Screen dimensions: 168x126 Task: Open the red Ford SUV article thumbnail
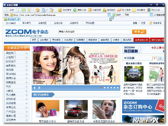(76, 109)
